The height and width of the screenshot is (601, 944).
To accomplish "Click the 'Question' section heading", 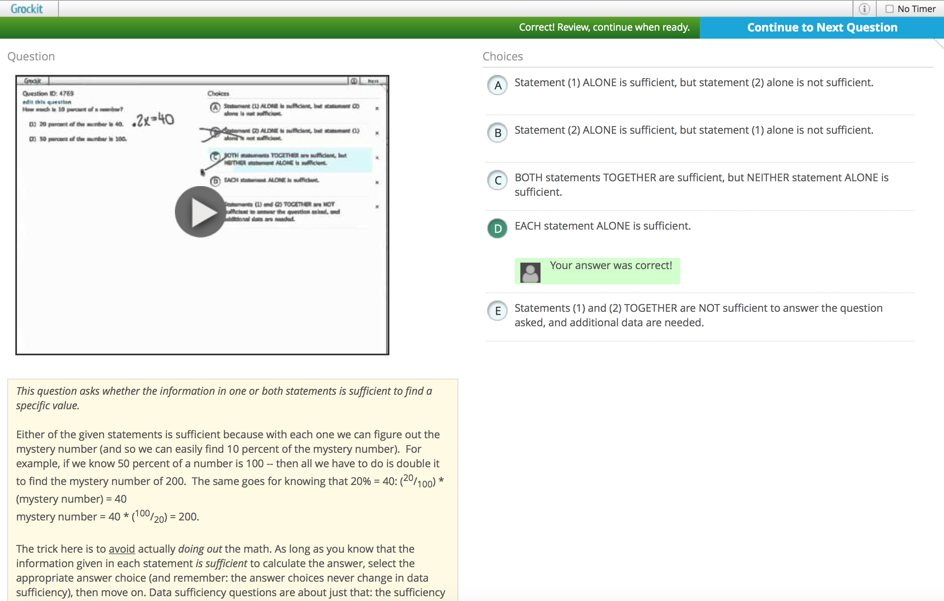I will click(x=31, y=56).
